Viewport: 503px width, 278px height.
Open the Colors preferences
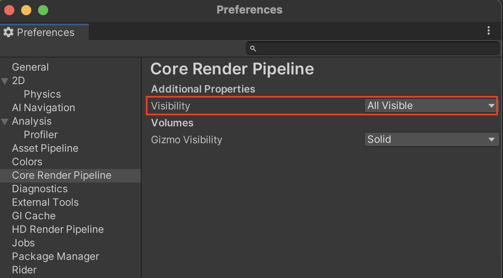pyautogui.click(x=27, y=162)
